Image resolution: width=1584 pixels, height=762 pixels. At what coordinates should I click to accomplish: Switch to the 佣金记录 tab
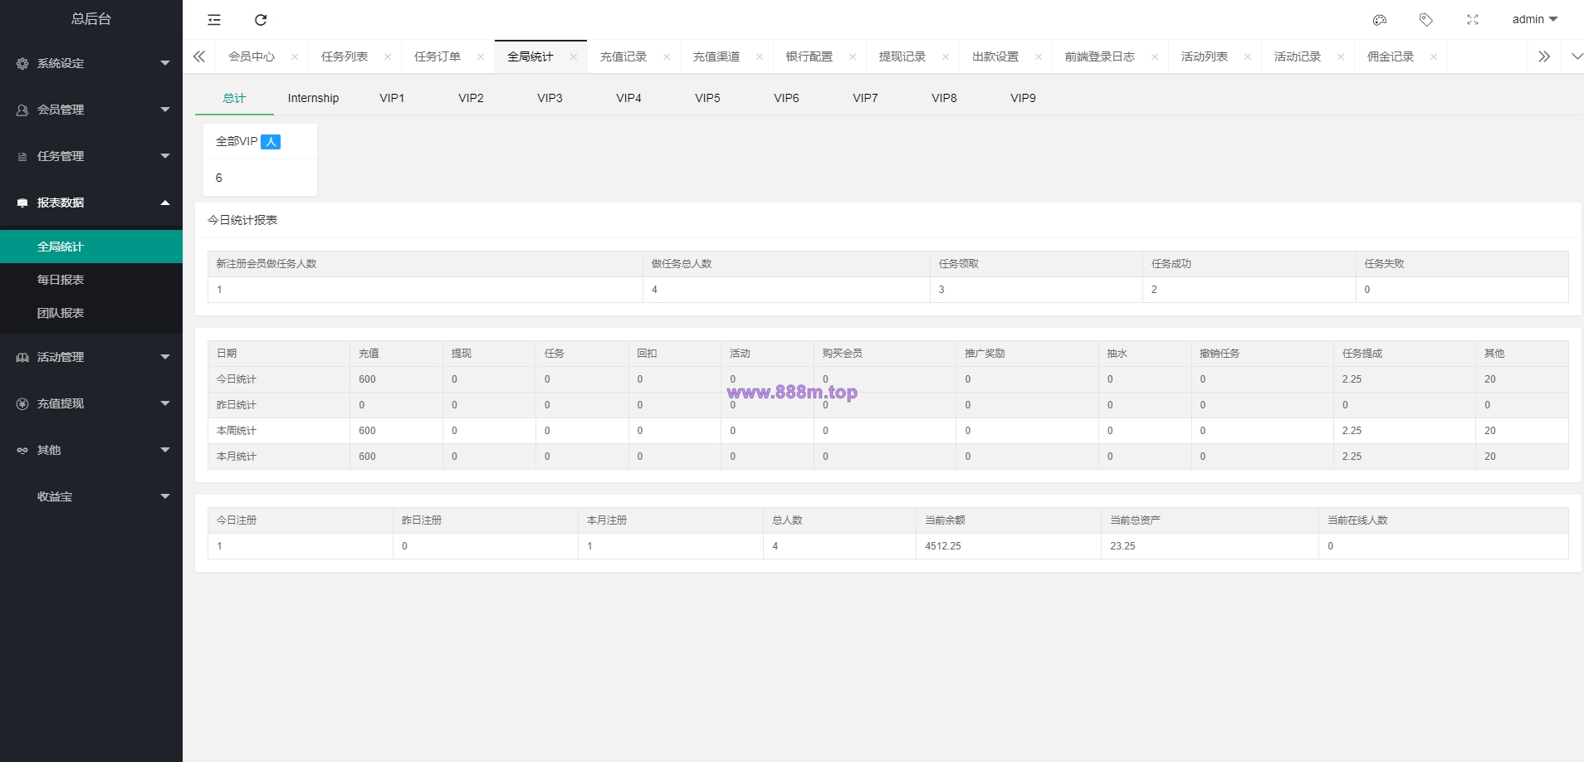1391,56
